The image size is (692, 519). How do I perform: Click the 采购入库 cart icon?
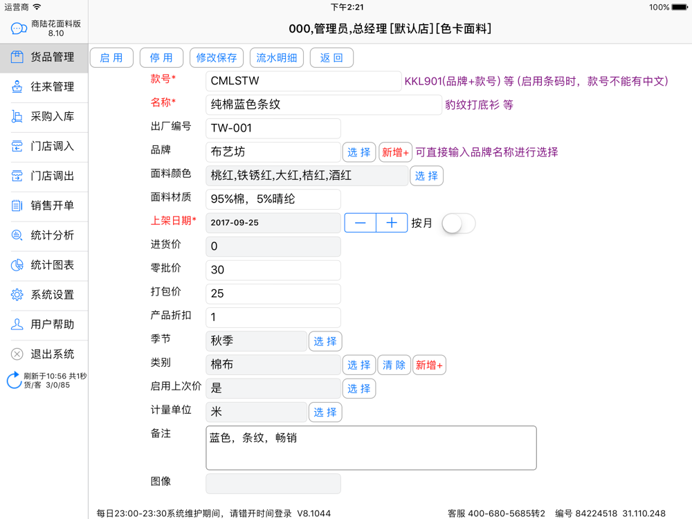click(x=17, y=116)
